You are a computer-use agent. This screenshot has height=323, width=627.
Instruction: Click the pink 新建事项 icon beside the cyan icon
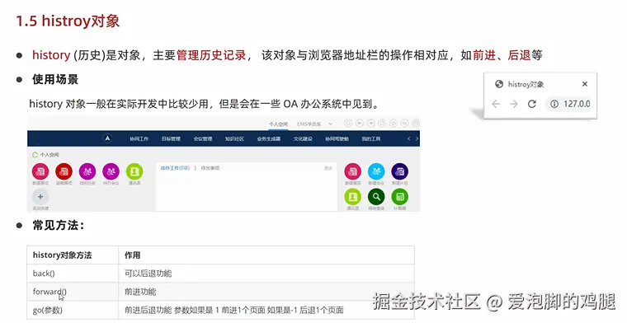point(353,171)
